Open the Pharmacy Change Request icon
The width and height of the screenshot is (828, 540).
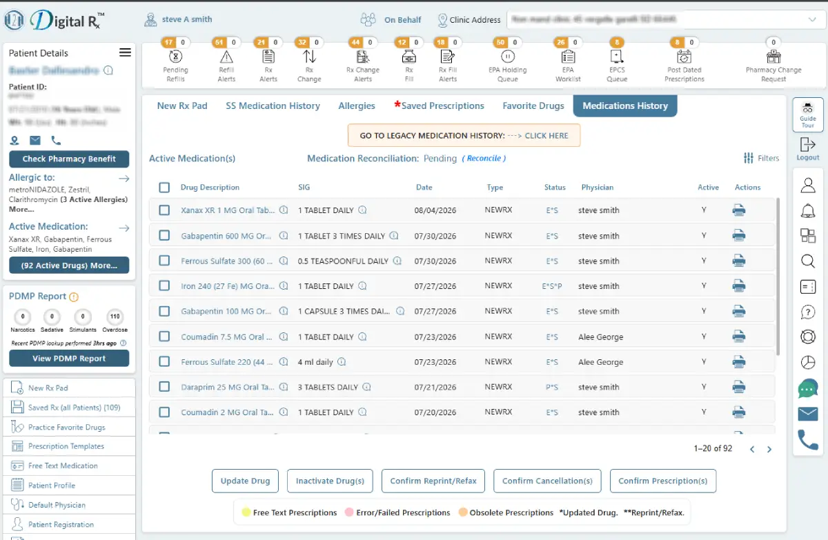click(773, 57)
